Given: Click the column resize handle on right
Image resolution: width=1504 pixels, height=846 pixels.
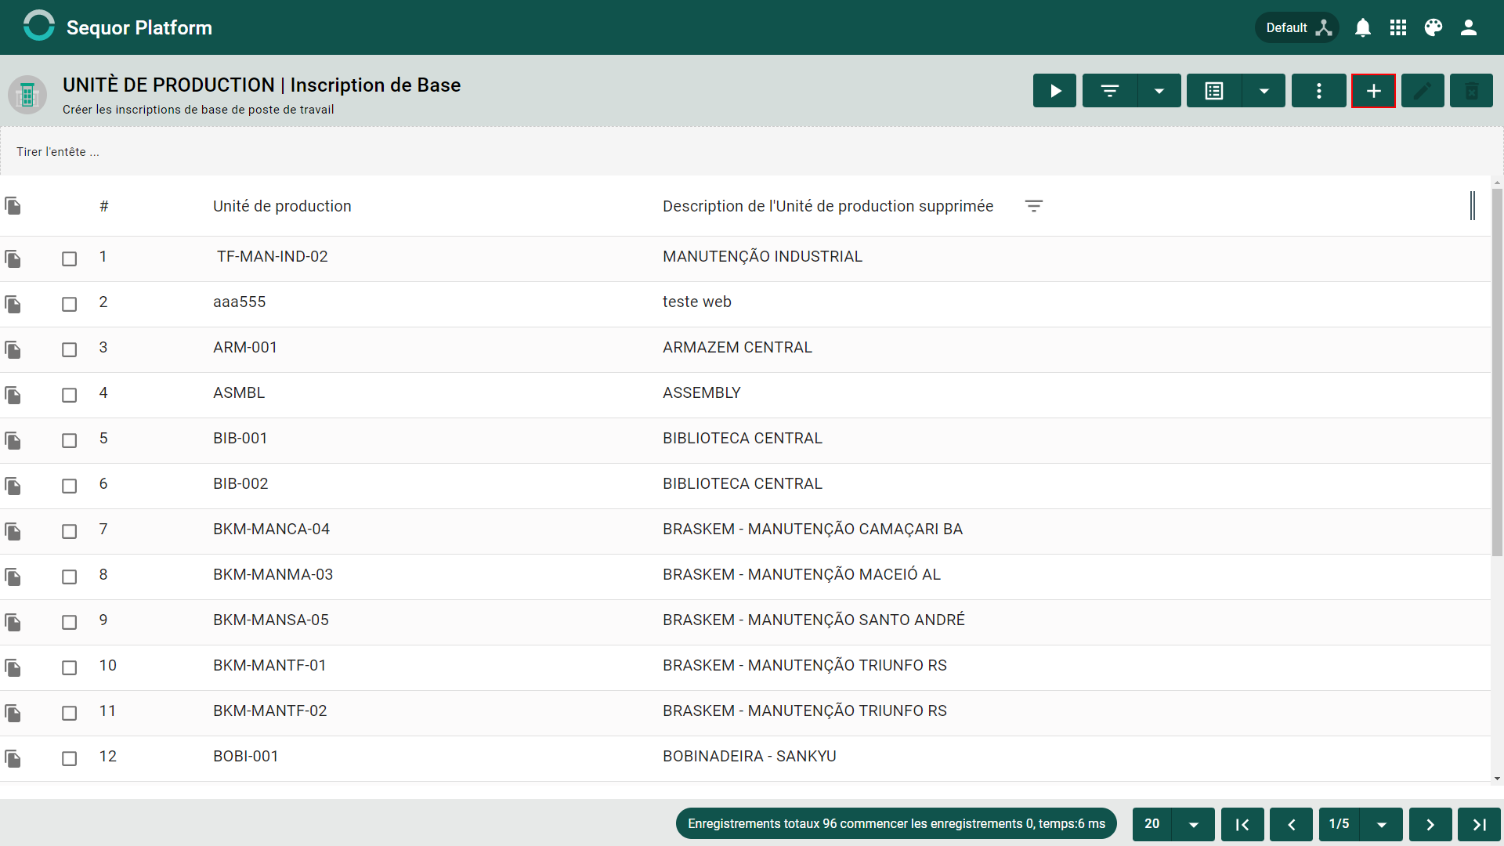Looking at the screenshot, I should pos(1473,206).
